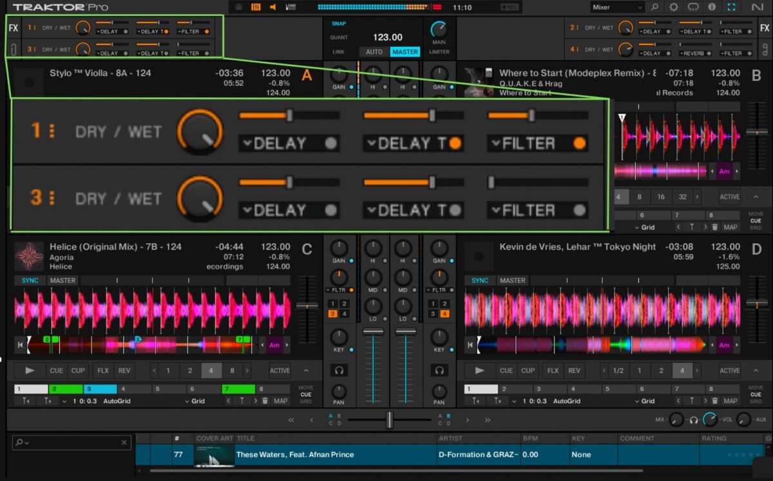Collapse Deck D advanced panel chevron
Screen dimensions: 773x481
tap(756, 370)
